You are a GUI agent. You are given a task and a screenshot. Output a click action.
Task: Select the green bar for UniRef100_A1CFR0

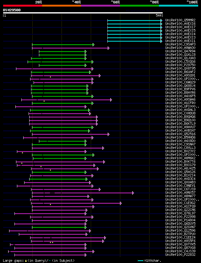pyautogui.click(x=63, y=103)
